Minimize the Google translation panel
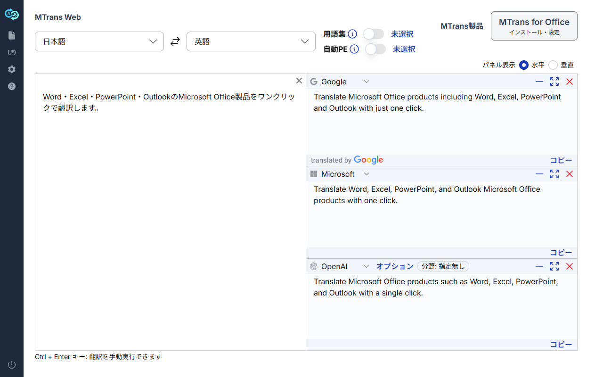This screenshot has height=377, width=603. [539, 82]
